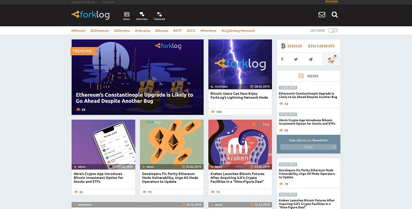This screenshot has width=412, height=209.
Task: Open the Telegram paper plane icon
Action: pyautogui.click(x=310, y=59)
